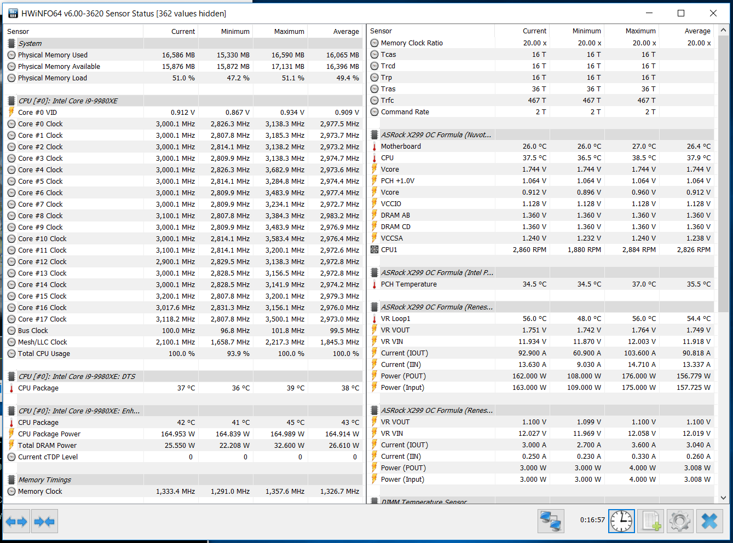
Task: Click the 3,682.9 MHz maximum clock value
Action: pos(285,170)
